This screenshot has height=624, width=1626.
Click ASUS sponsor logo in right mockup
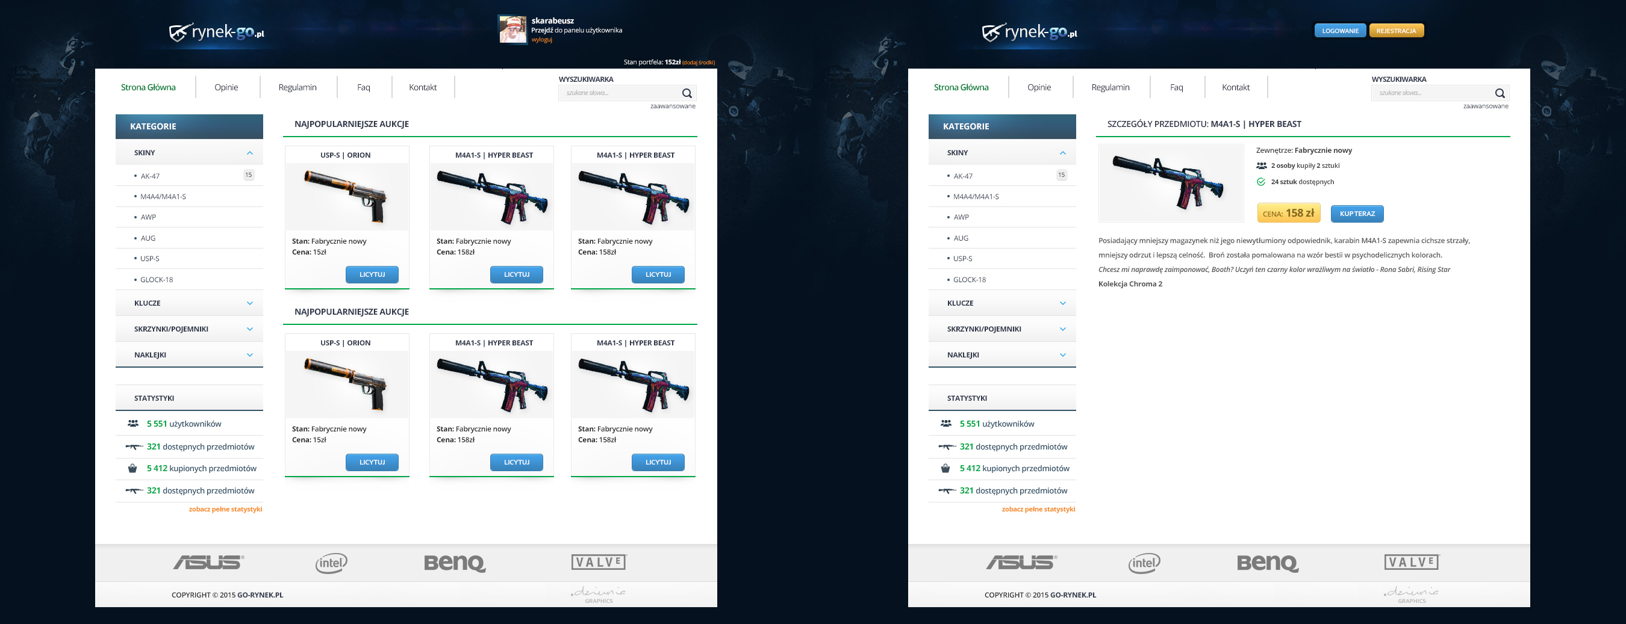1021,562
